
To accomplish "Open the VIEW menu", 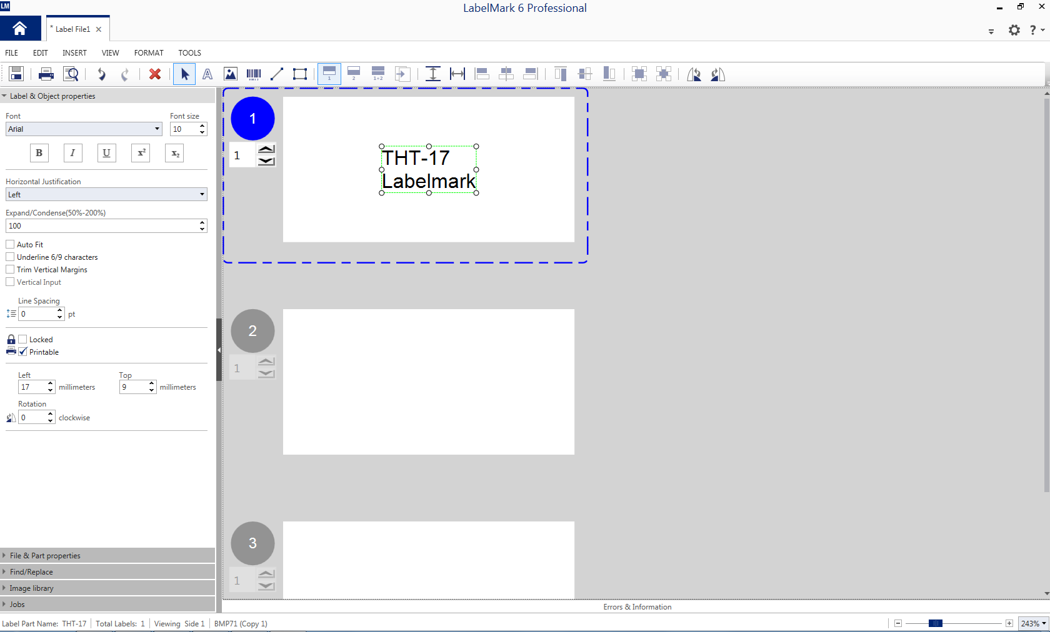I will point(111,53).
